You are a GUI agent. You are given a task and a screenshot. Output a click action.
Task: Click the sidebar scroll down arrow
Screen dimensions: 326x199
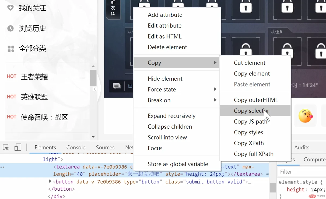point(93,137)
